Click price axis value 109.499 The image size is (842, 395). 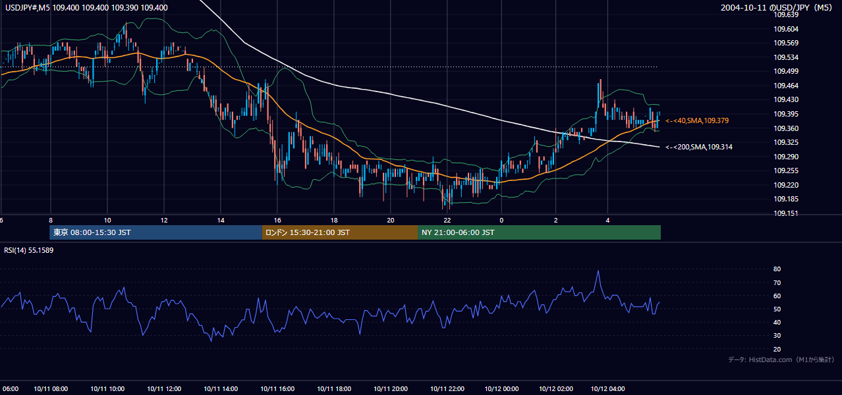click(x=787, y=72)
